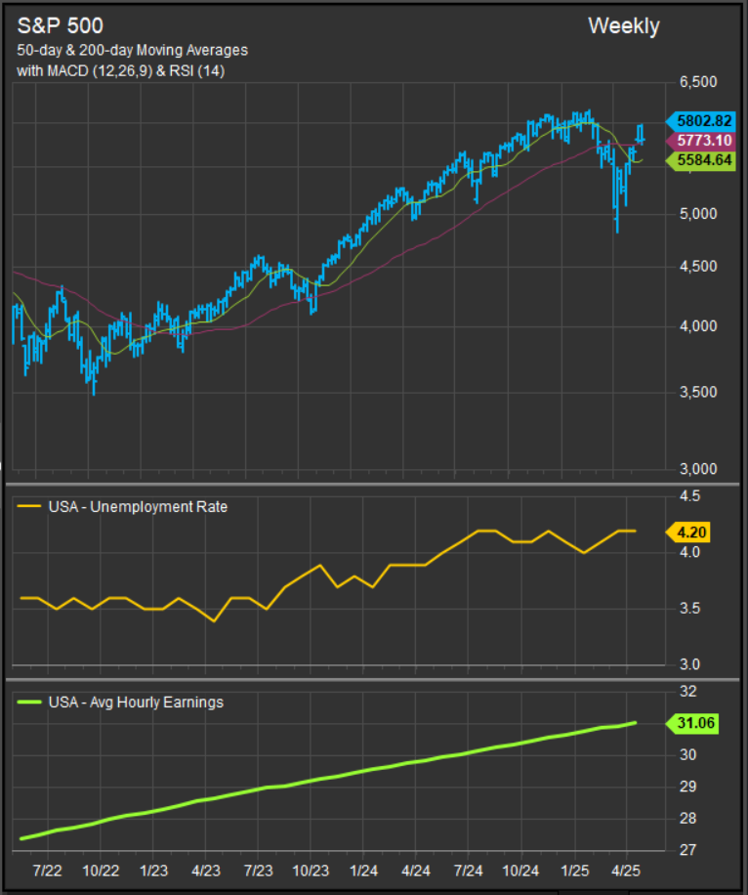748x895 pixels.
Task: Select the Weekly interval label
Action: (623, 26)
